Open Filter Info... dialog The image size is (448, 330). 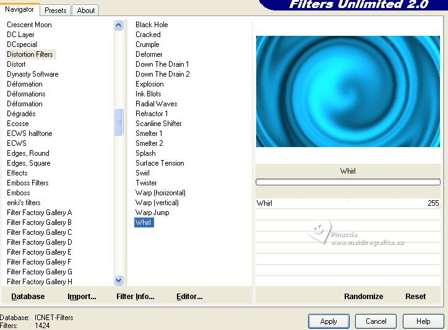135,297
